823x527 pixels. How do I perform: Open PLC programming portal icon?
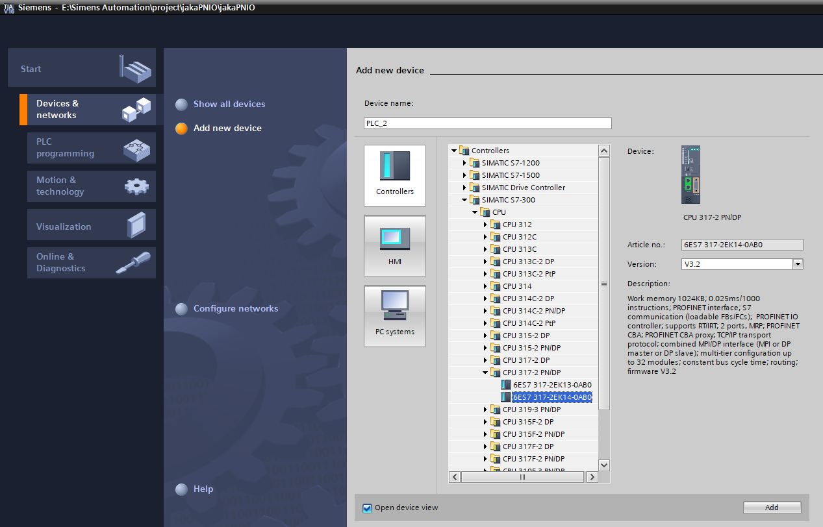tap(136, 148)
